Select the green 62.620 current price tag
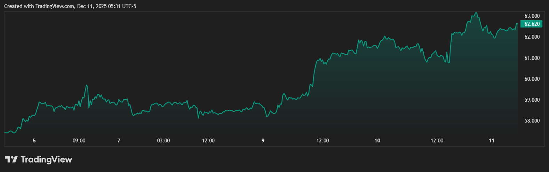This screenshot has height=172, width=549. (532, 24)
